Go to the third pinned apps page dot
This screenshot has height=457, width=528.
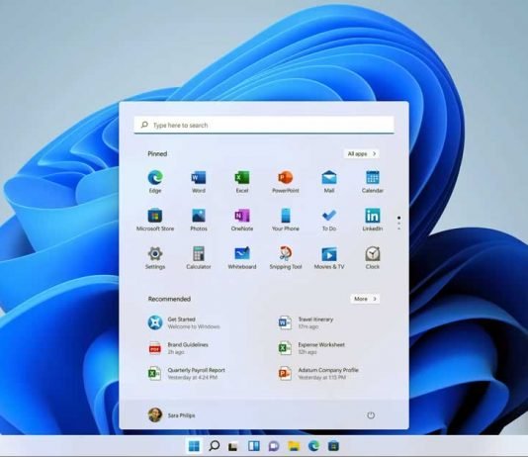399,228
